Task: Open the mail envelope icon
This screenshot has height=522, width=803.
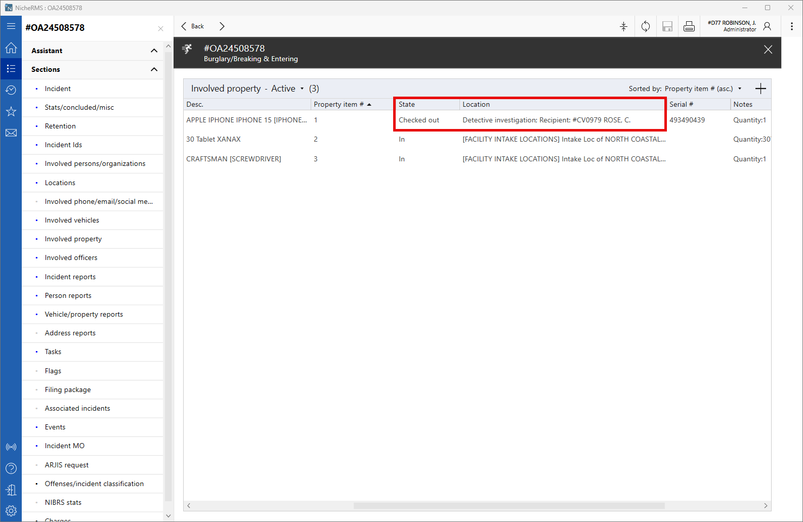Action: pyautogui.click(x=11, y=133)
